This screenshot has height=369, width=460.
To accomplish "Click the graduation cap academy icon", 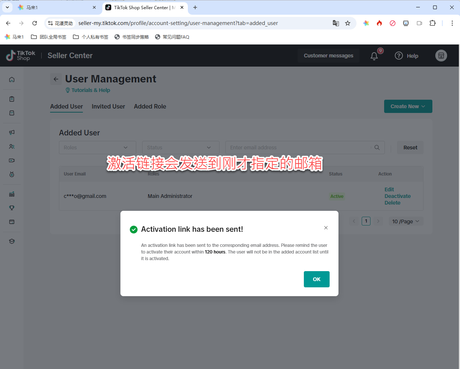I will click(x=12, y=241).
